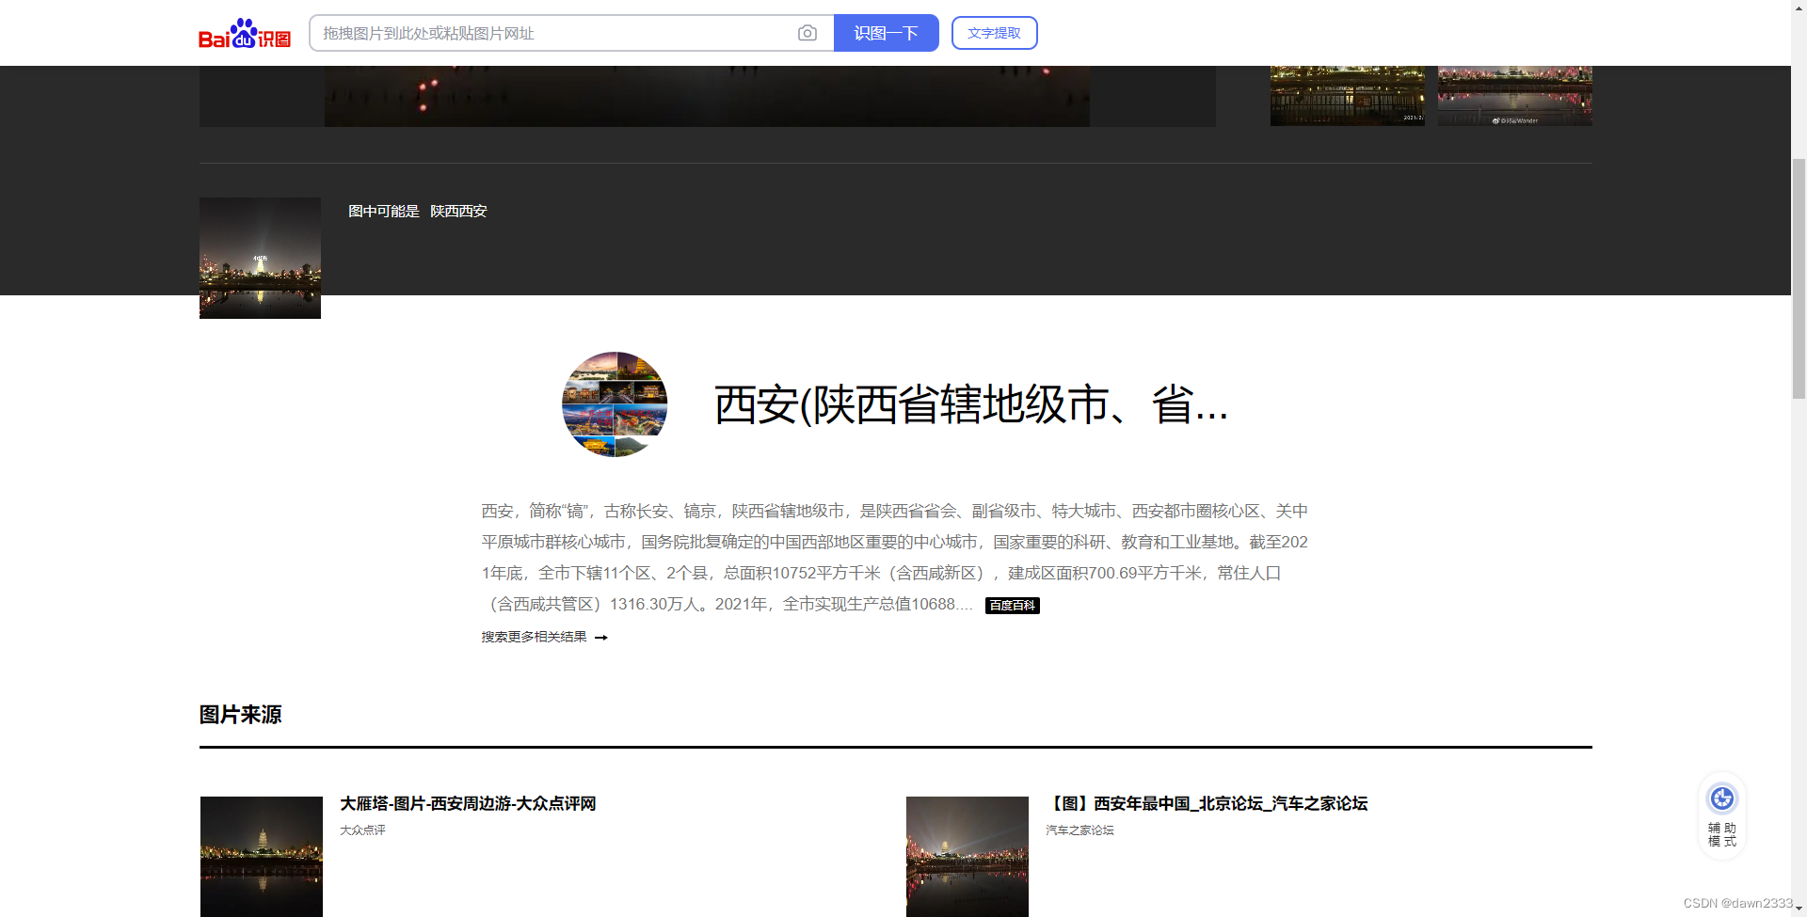Open the 大雁塔-图片-西安周边游 result link
The width and height of the screenshot is (1807, 917).
click(468, 804)
